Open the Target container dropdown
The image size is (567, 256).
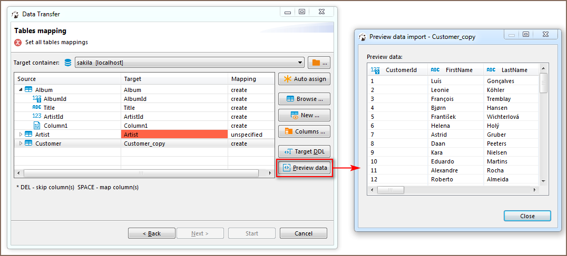(300, 63)
